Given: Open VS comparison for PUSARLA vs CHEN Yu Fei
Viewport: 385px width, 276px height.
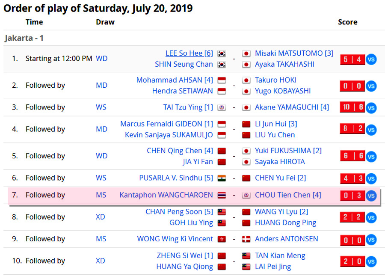Looking at the screenshot, I should tap(371, 178).
